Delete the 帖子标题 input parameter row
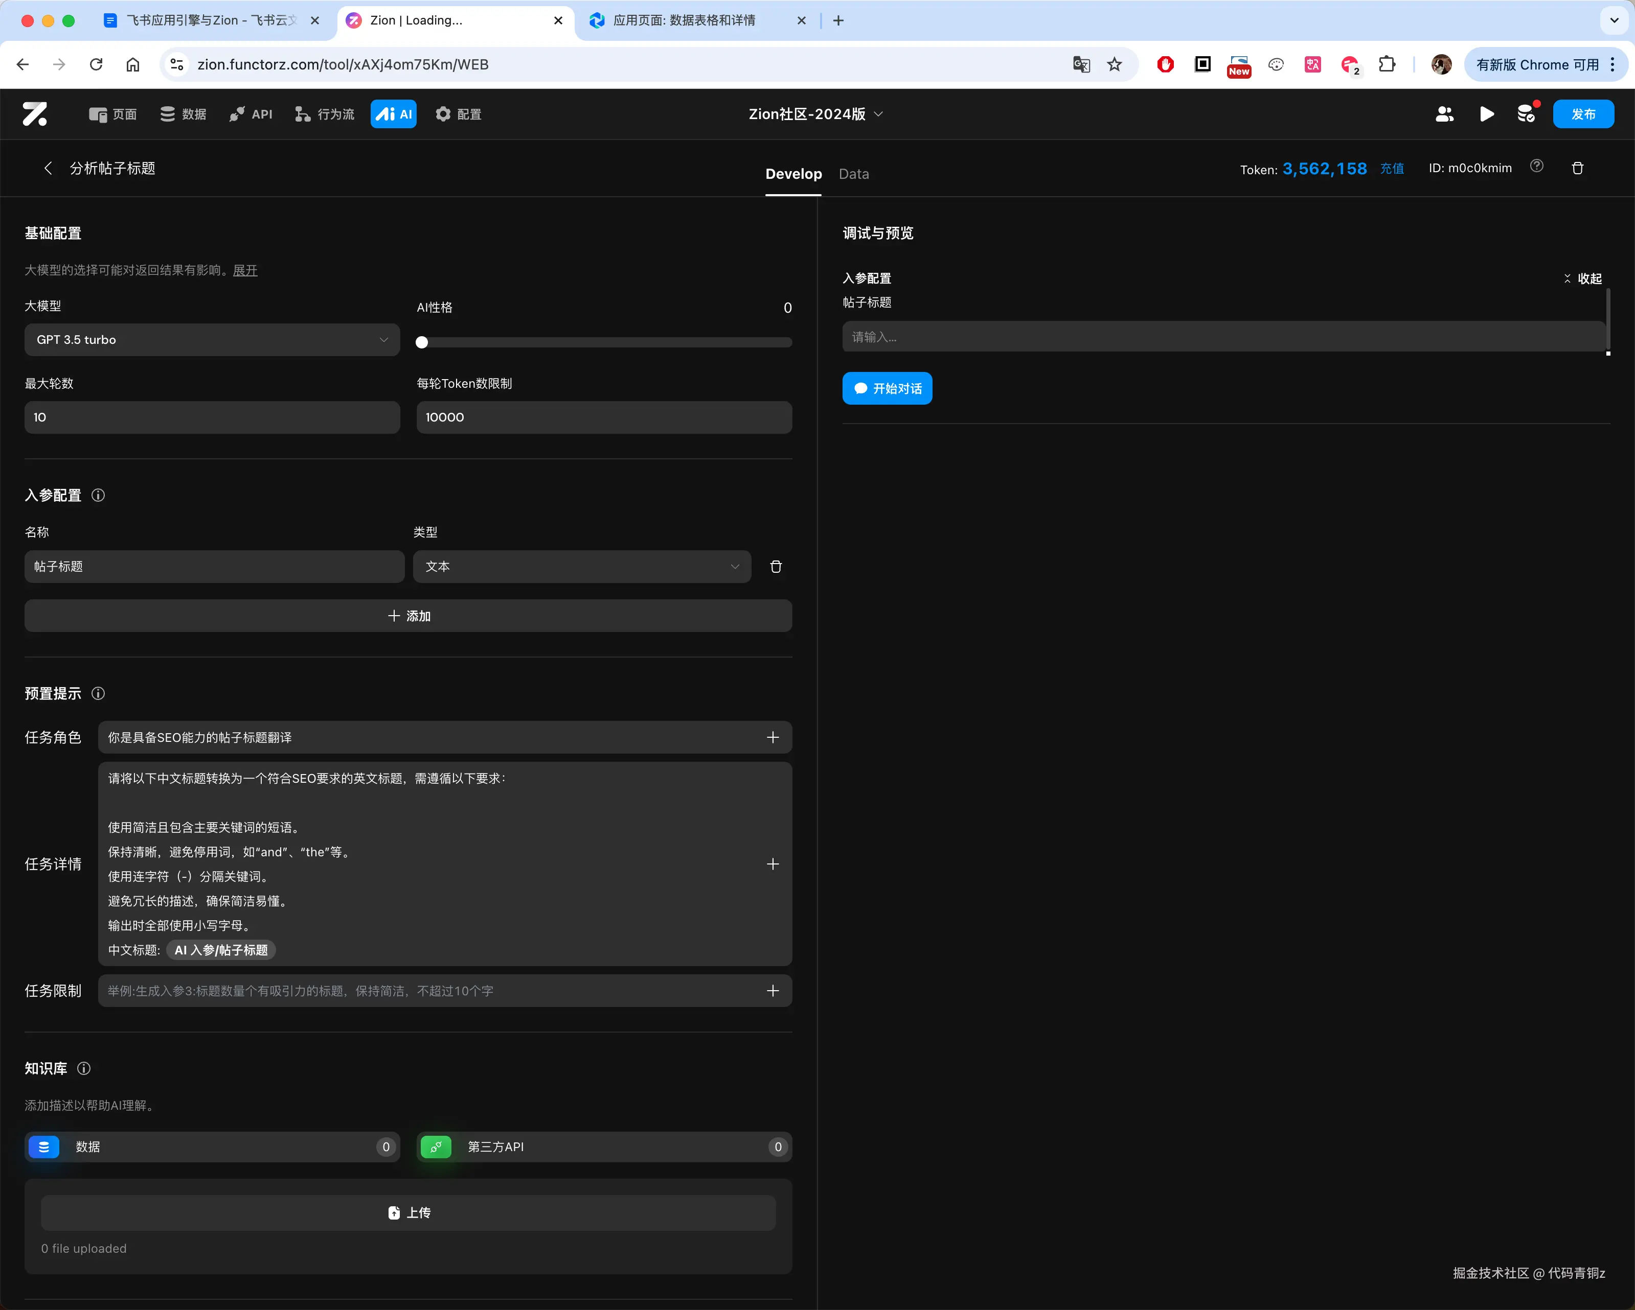 pos(776,567)
